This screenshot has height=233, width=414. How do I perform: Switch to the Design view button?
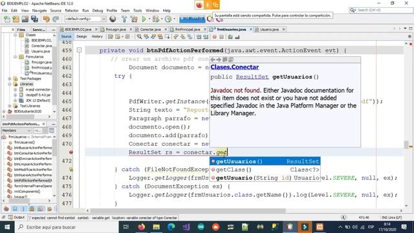82,37
